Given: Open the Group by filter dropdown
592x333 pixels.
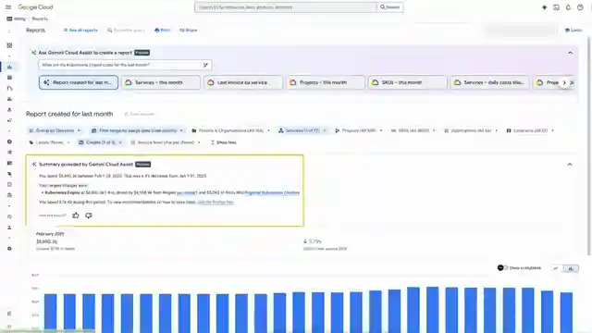Looking at the screenshot, I should pyautogui.click(x=55, y=130).
